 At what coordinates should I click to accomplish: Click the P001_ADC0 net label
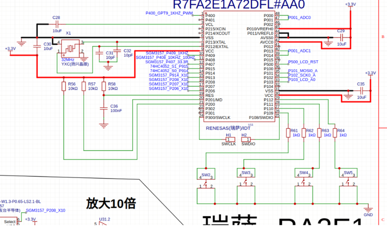point(300,17)
